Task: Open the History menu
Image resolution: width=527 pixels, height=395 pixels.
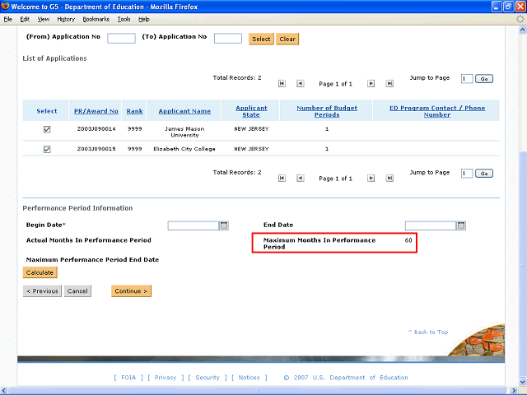Action: (66, 18)
